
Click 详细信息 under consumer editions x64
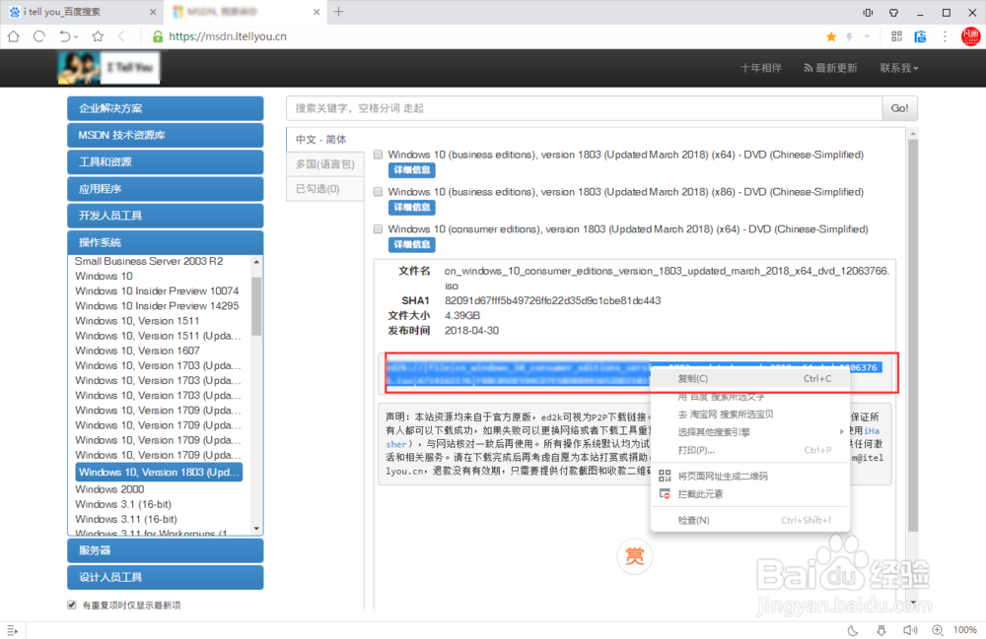412,244
